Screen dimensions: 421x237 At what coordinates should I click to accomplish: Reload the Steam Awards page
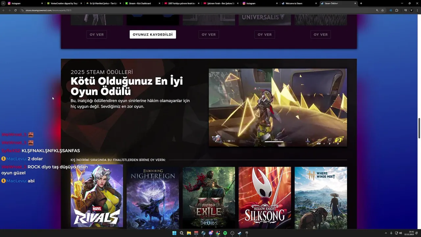(15, 10)
